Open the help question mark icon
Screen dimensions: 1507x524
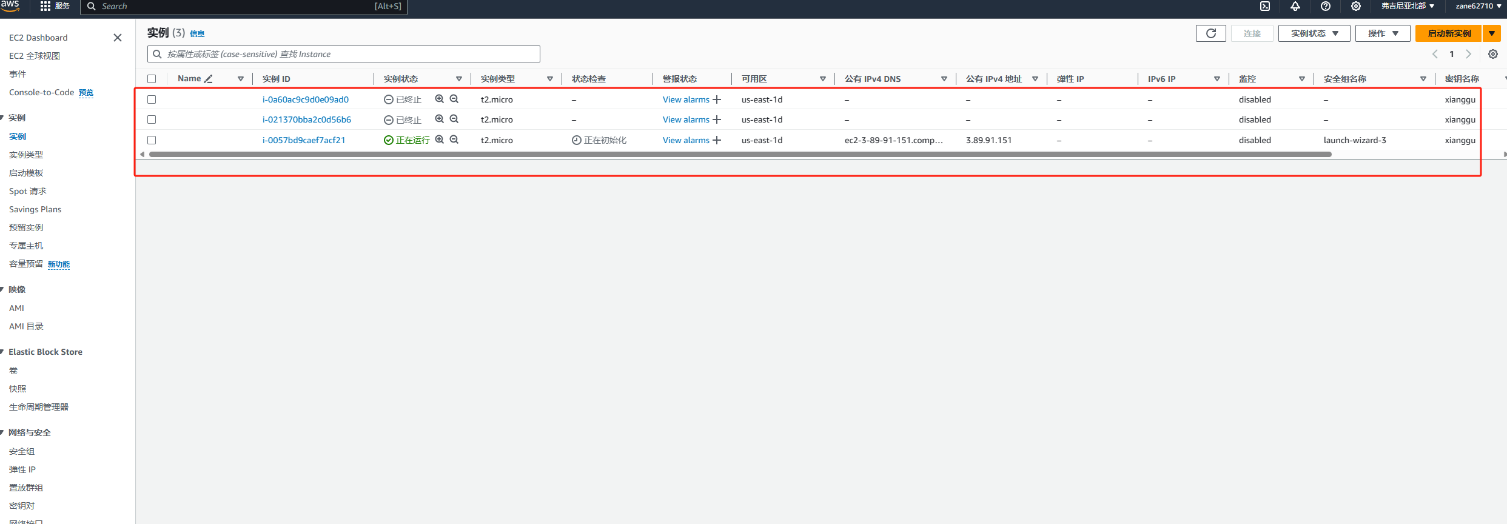point(1326,6)
